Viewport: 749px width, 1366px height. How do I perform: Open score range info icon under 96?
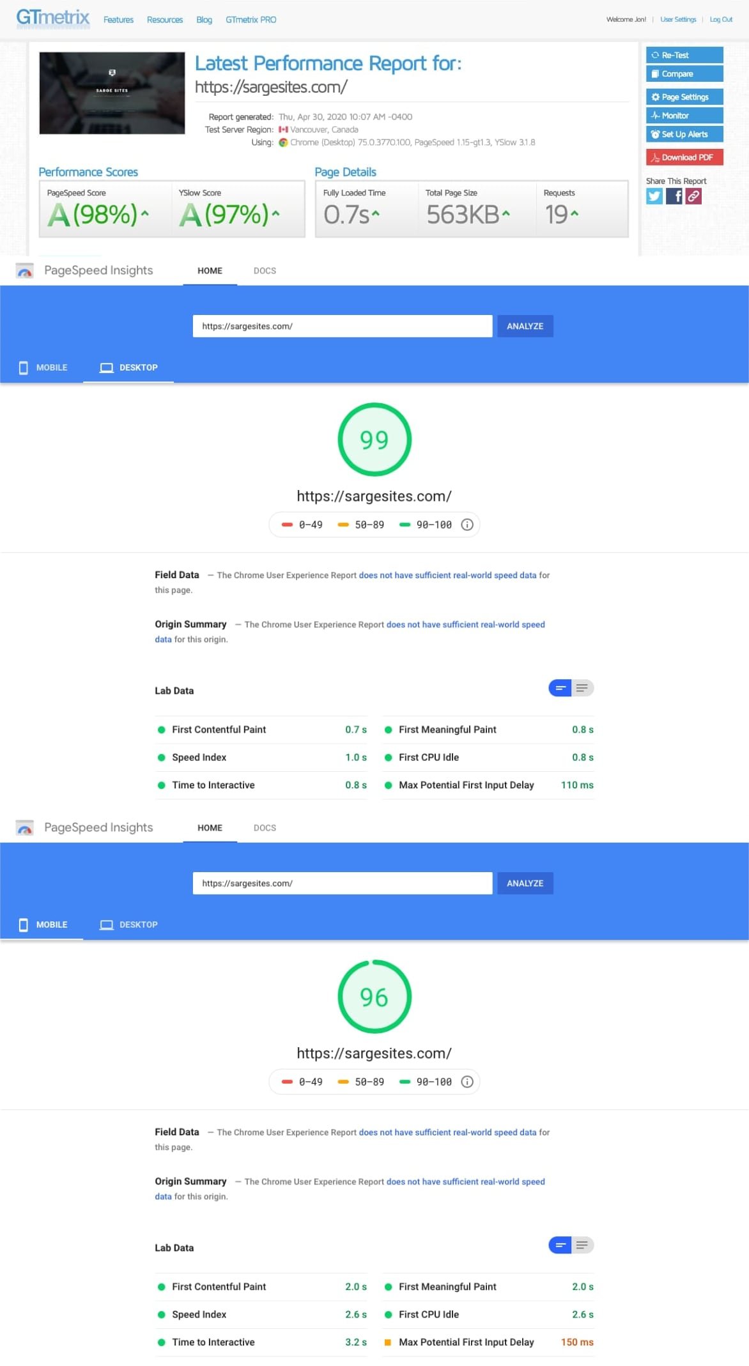point(467,1082)
